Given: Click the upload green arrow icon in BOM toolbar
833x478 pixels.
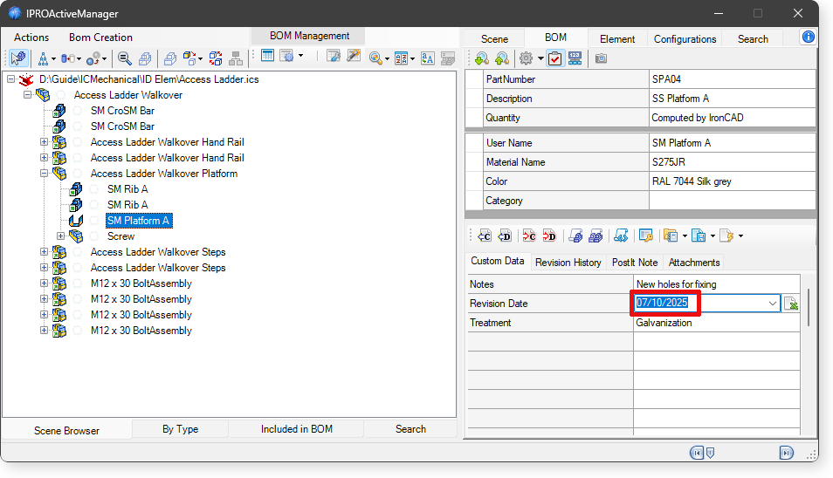Looking at the screenshot, I should pos(501,58).
